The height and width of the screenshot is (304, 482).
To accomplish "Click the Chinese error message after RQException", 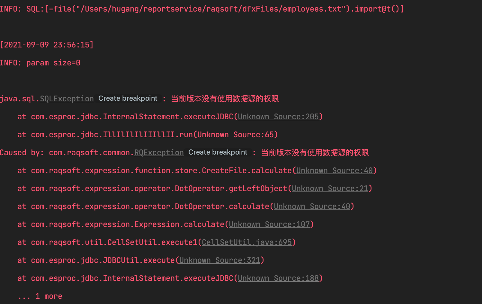I will coord(315,153).
